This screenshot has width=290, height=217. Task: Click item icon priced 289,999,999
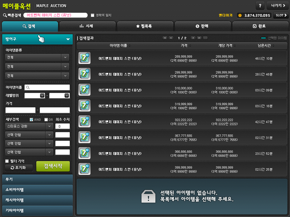pos(84,58)
